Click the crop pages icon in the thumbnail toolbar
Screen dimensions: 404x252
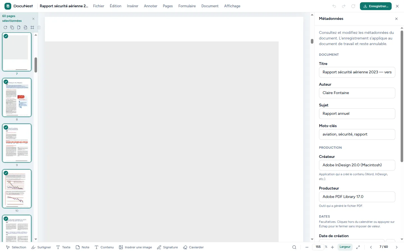coord(32,27)
